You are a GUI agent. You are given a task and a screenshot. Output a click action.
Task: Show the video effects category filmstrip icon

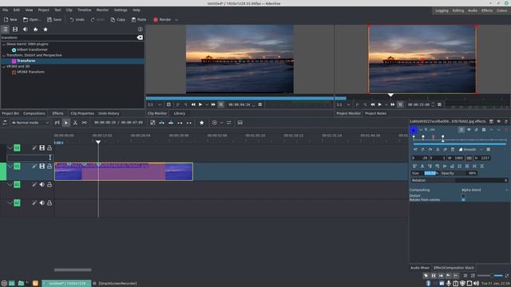point(15,29)
